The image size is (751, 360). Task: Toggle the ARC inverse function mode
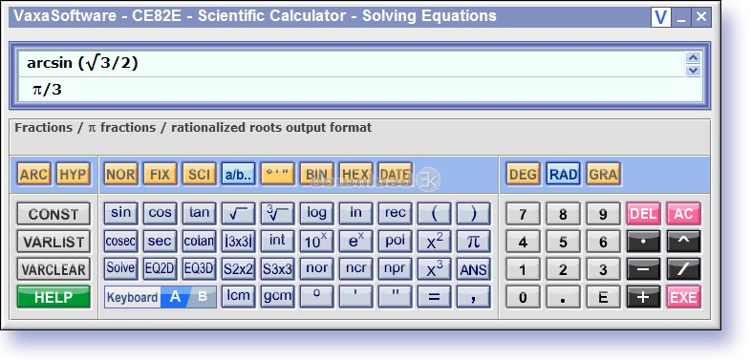(33, 174)
